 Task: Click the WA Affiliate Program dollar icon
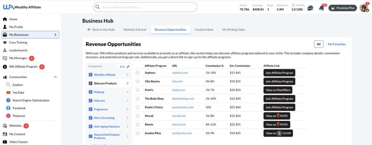pyautogui.click(x=5, y=67)
